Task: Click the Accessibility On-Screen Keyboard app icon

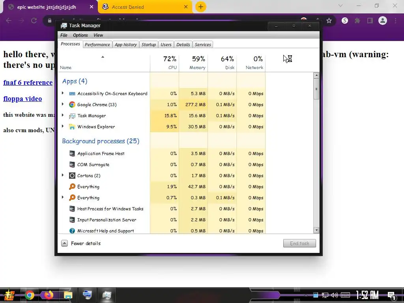Action: [72, 94]
